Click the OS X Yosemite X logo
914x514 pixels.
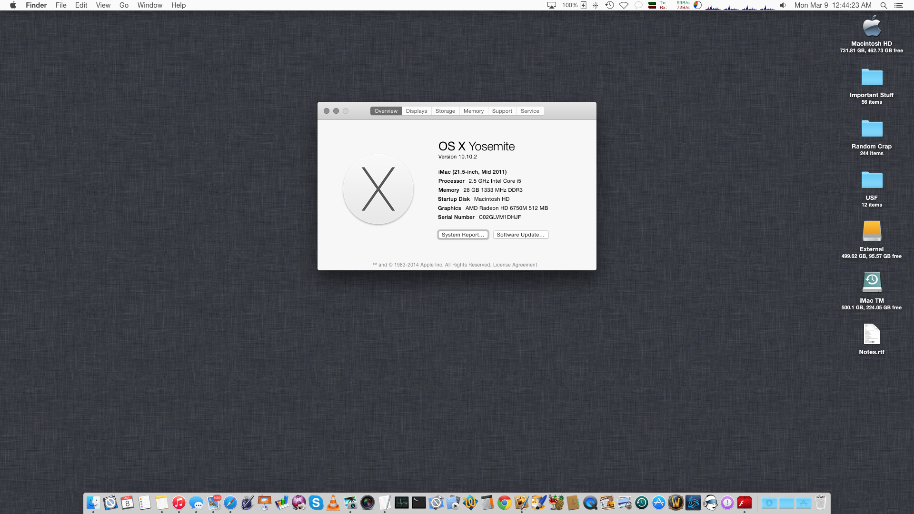pyautogui.click(x=378, y=189)
